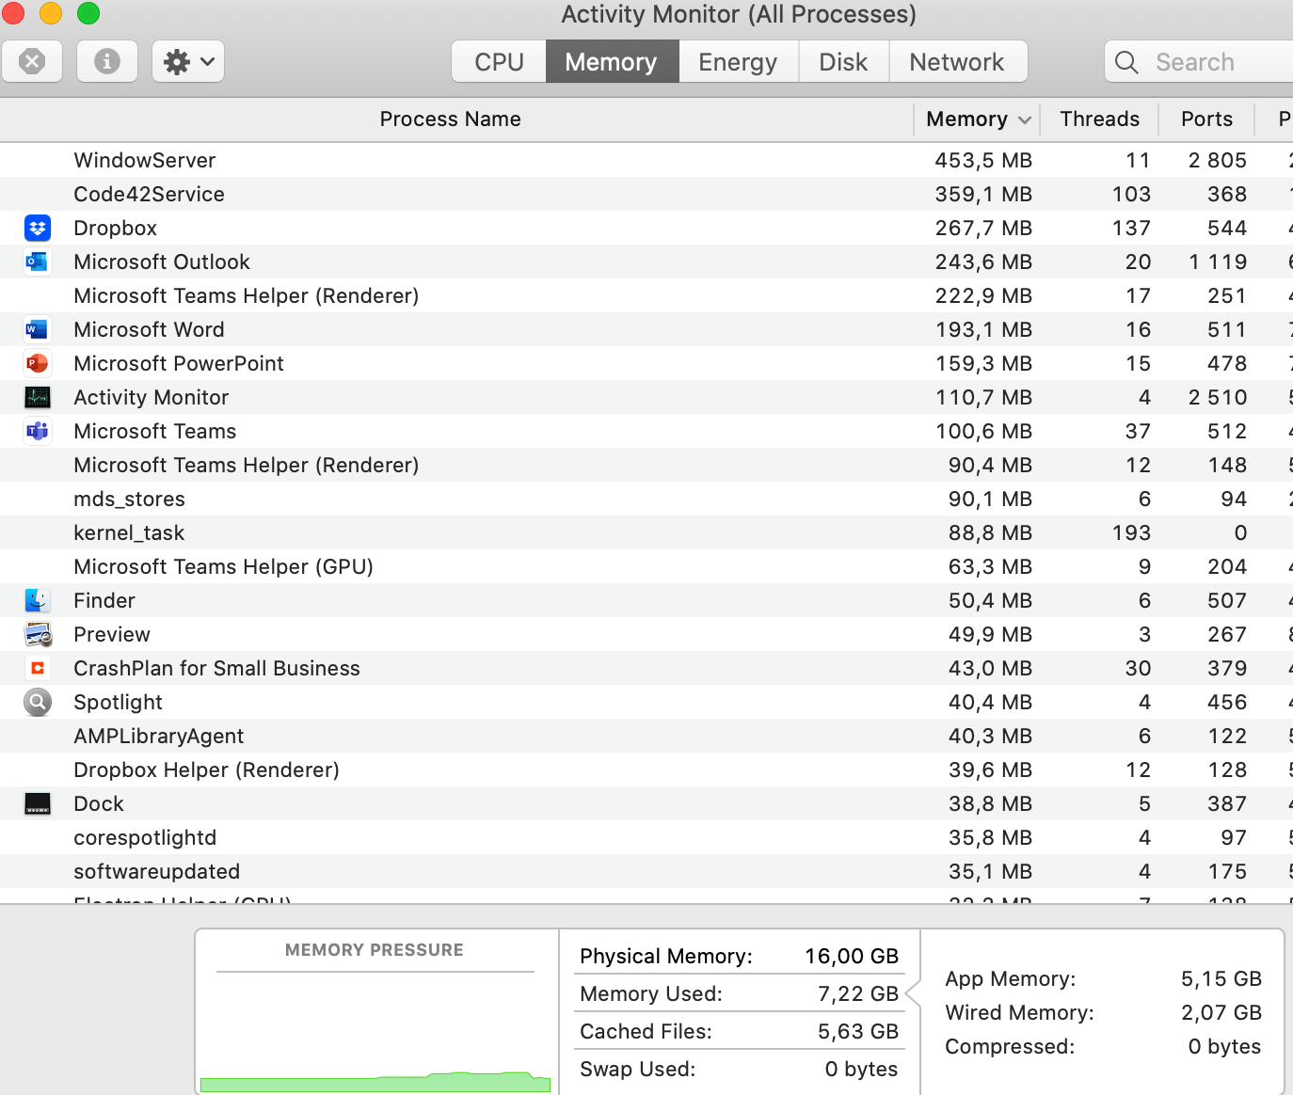Click the Spotlight magnifier icon
The width and height of the screenshot is (1293, 1095).
[38, 702]
